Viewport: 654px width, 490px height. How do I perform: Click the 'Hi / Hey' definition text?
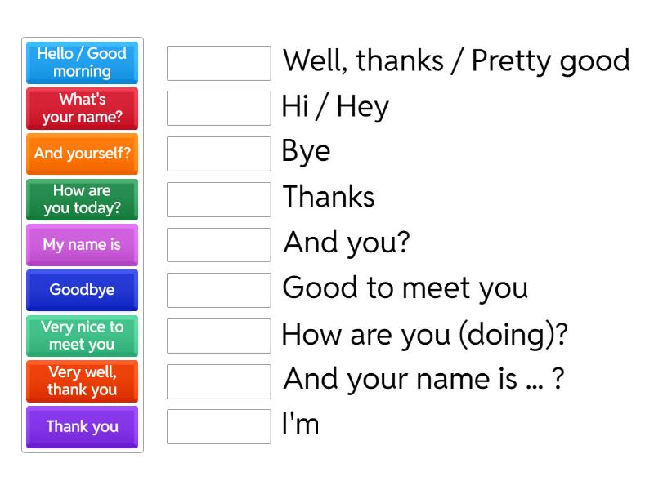(x=334, y=107)
